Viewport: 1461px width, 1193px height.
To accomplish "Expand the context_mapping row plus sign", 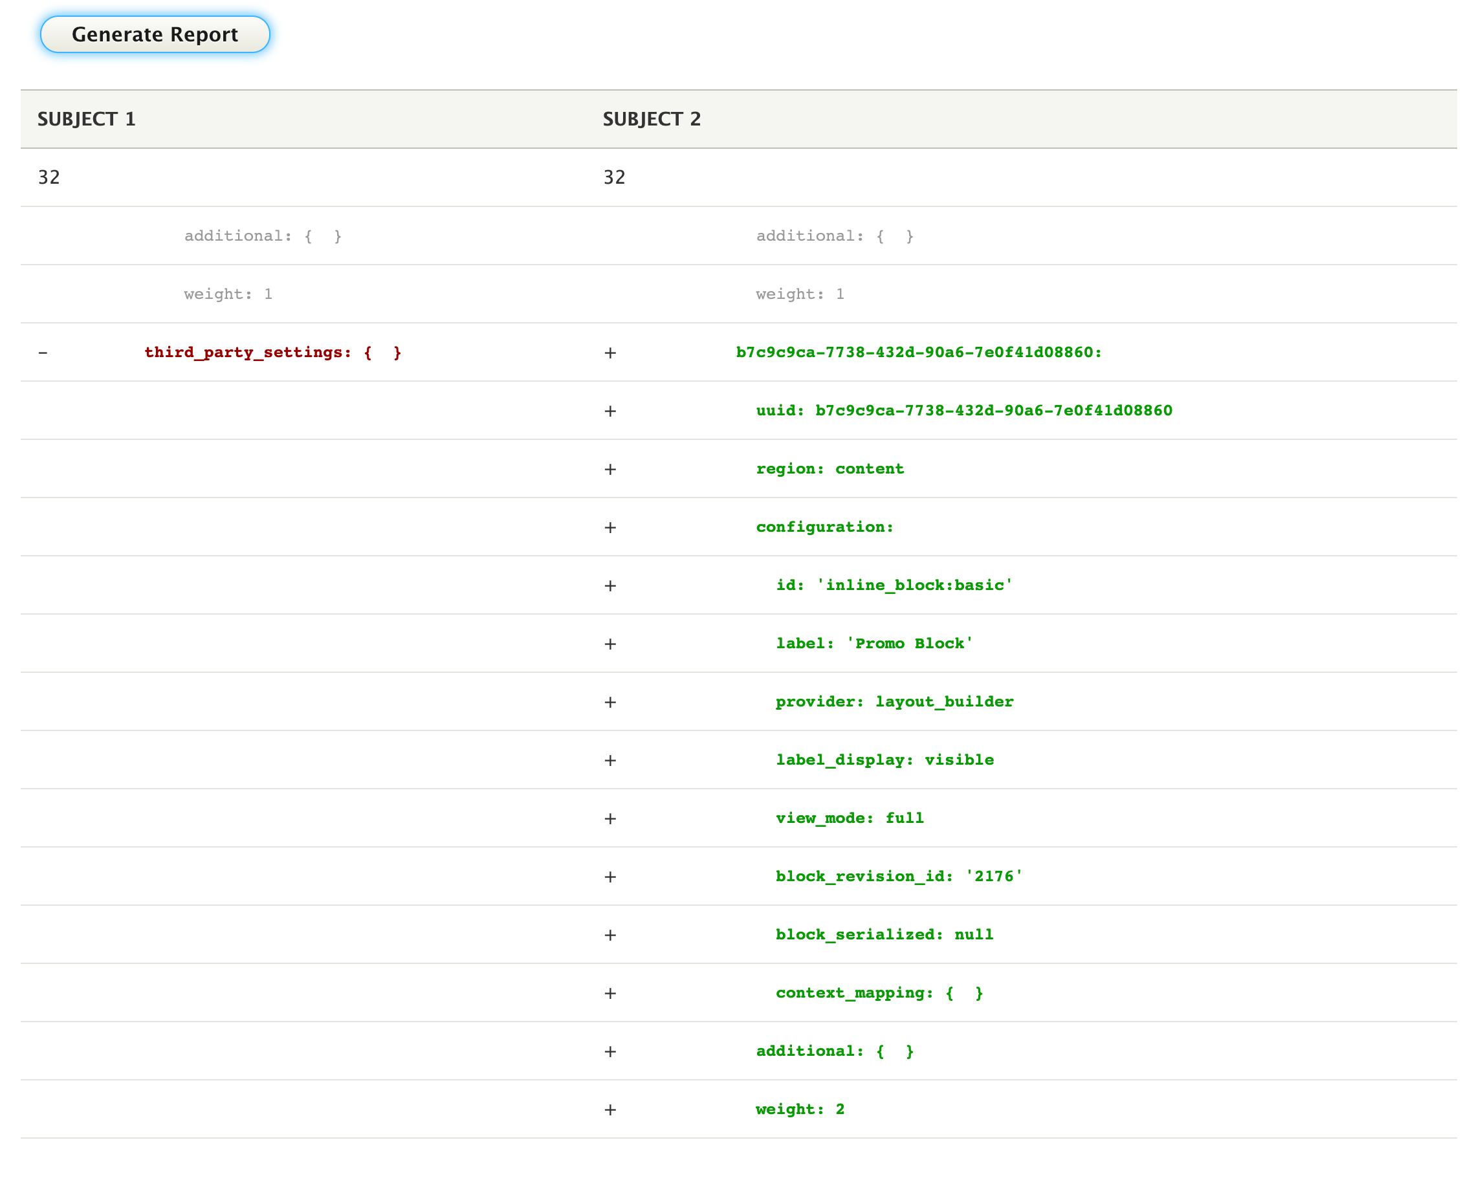I will click(610, 992).
